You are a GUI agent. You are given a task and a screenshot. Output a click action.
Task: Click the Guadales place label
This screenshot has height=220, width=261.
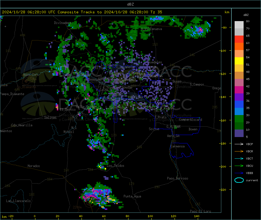[155, 62]
